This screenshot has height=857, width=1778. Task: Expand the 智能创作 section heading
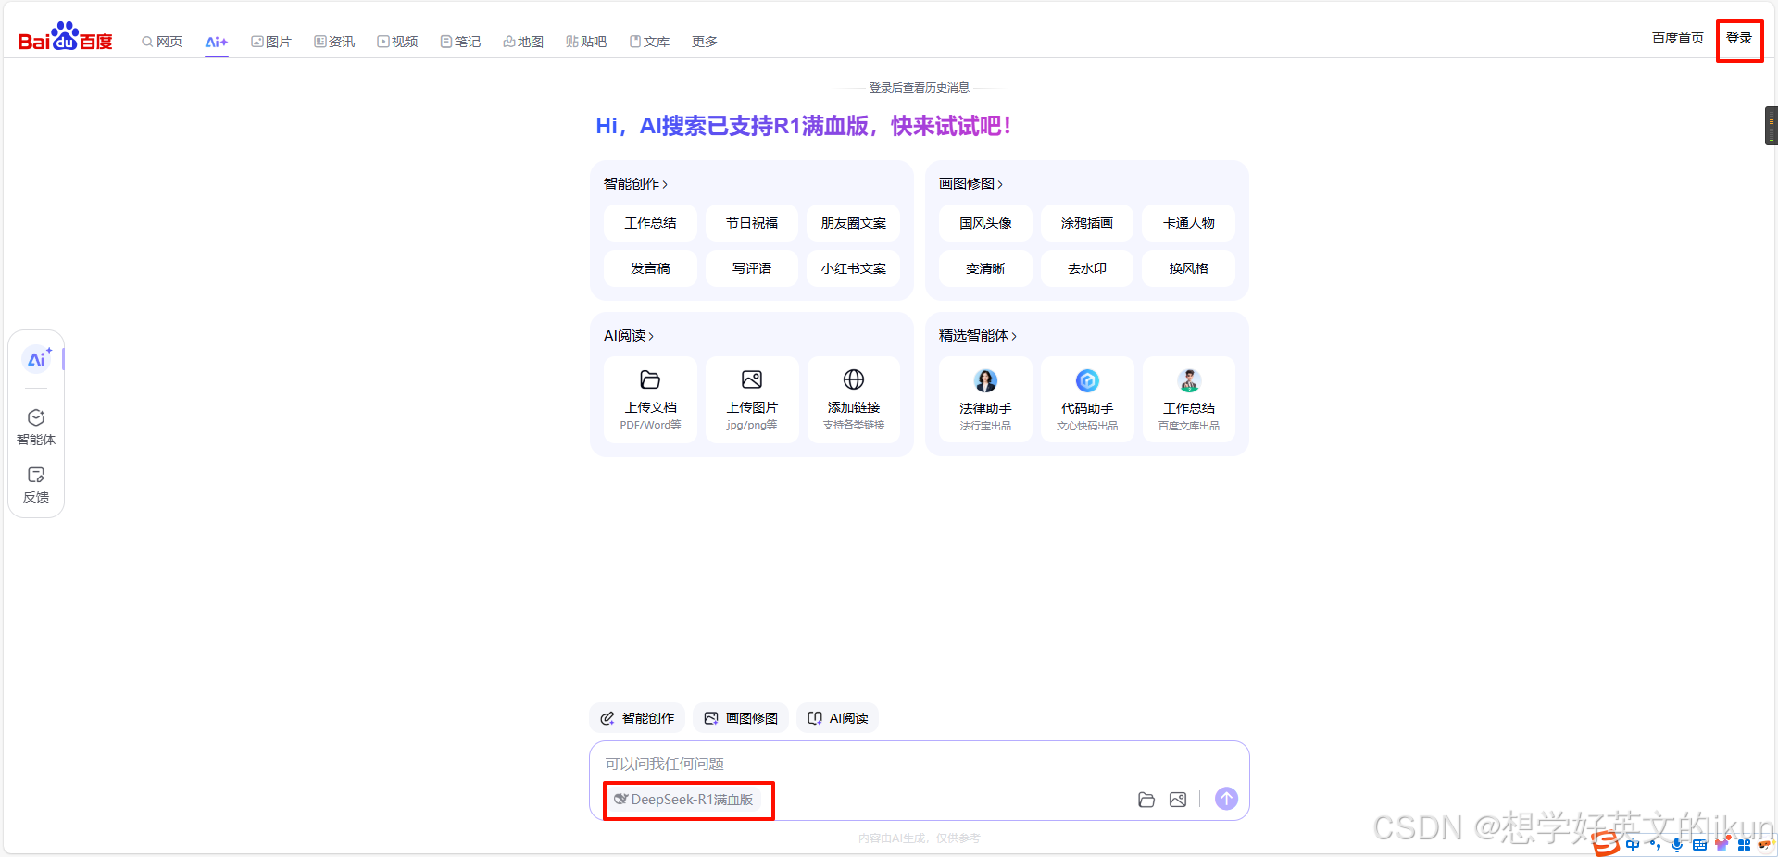click(x=635, y=184)
